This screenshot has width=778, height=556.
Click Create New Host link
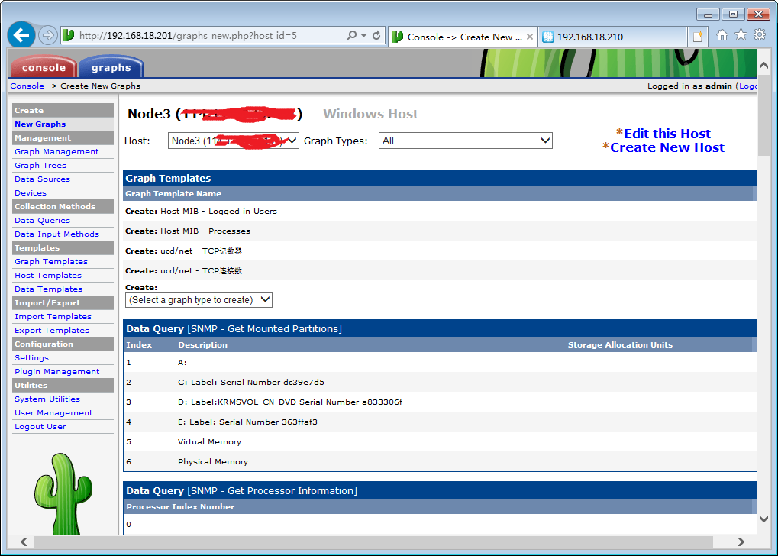(667, 147)
